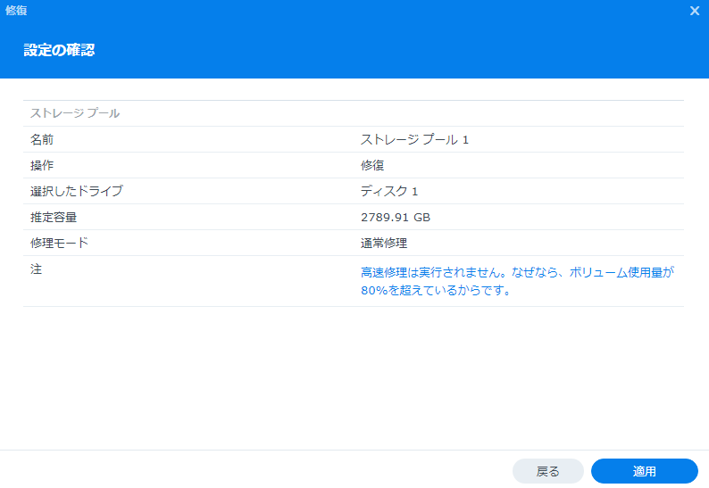The image size is (709, 488).
Task: Click the 操作 row label
Action: 42,165
